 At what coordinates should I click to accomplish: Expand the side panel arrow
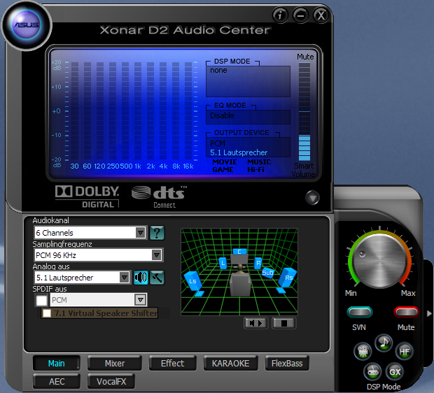click(x=429, y=313)
